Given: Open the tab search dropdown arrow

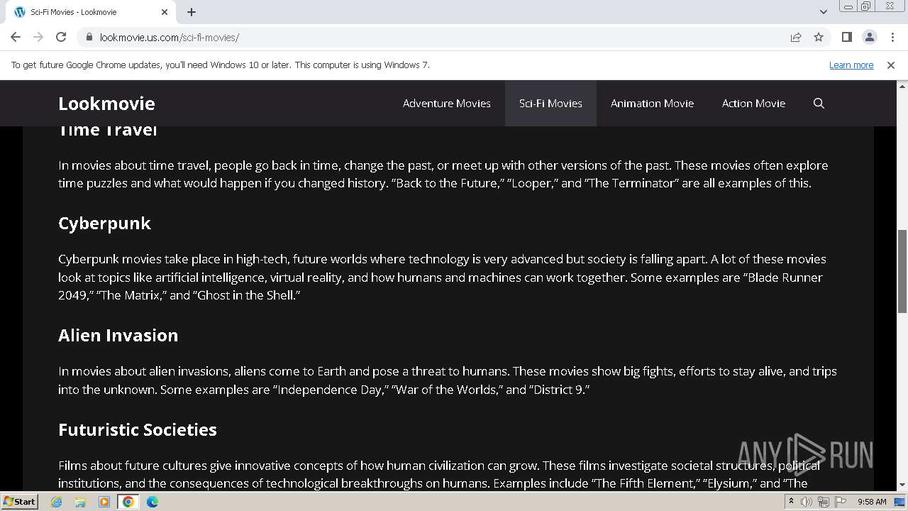Looking at the screenshot, I should [x=824, y=12].
